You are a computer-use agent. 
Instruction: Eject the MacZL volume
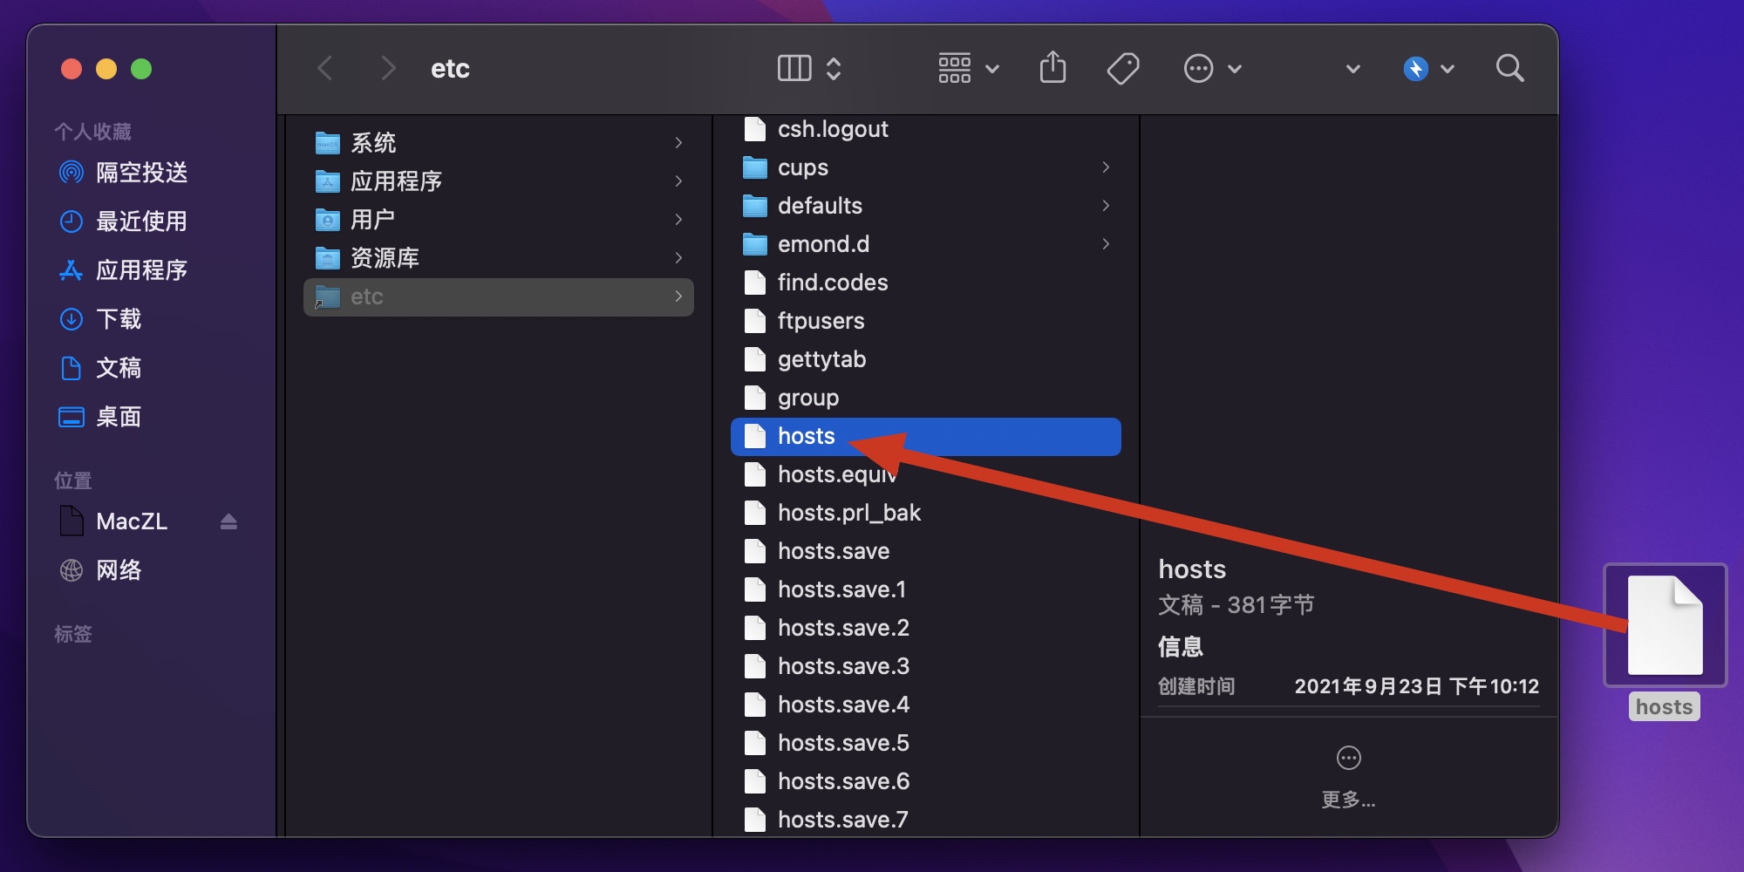pos(228,521)
